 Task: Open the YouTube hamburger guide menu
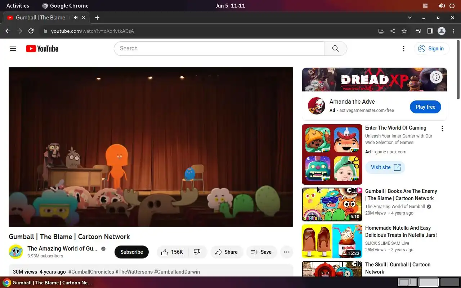point(13,49)
